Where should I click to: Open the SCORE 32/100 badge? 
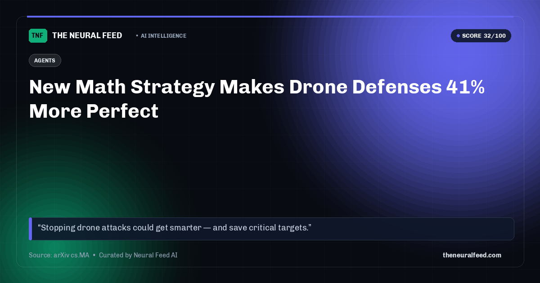coord(481,36)
